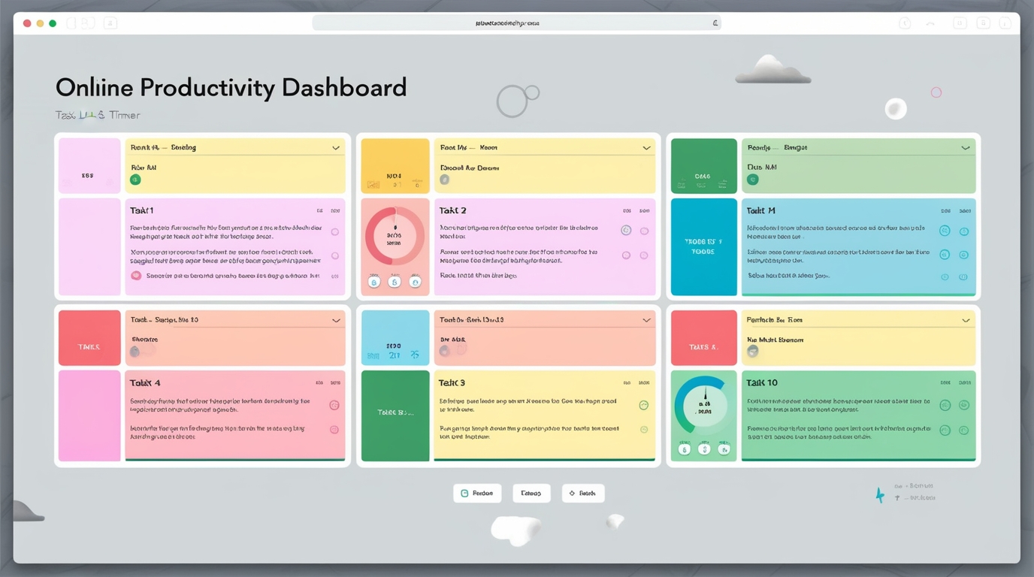Click the reset icon beneath the pink donut timer
Screen dimensions: 1034x577
point(416,281)
